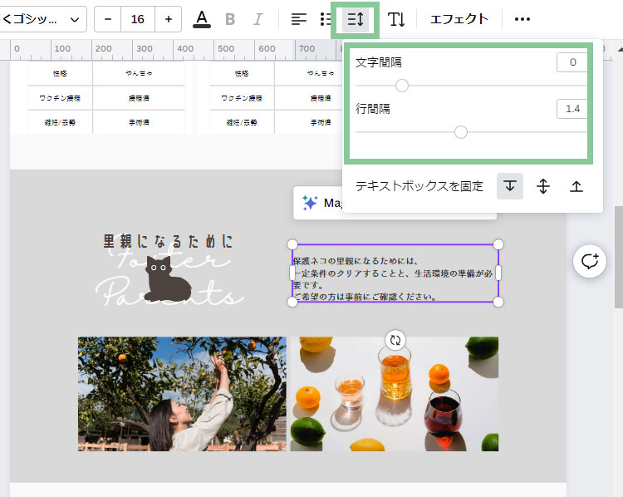The width and height of the screenshot is (623, 497).
Task: Click the 文字間隔 slider handle
Action: tap(402, 85)
